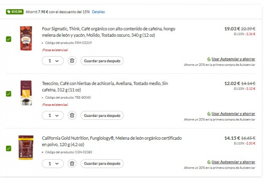Toggle the California Gold Nutrition checkbox
Screen dimensions: 264x178
click(x=9, y=148)
